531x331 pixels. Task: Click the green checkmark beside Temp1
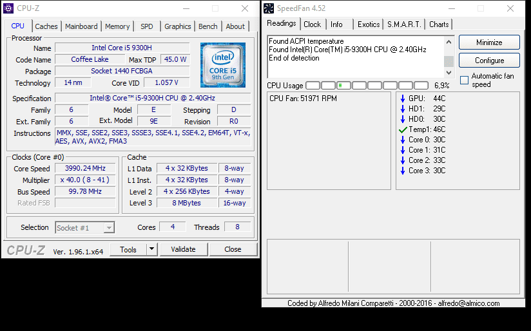click(x=403, y=129)
